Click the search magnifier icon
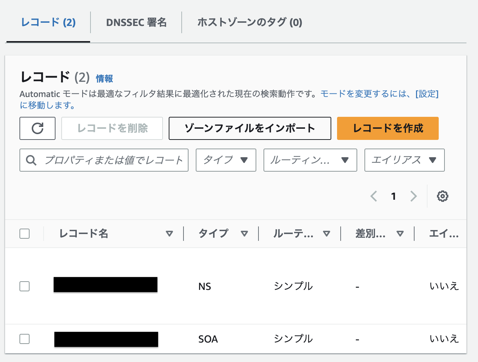This screenshot has width=478, height=362. tap(31, 160)
